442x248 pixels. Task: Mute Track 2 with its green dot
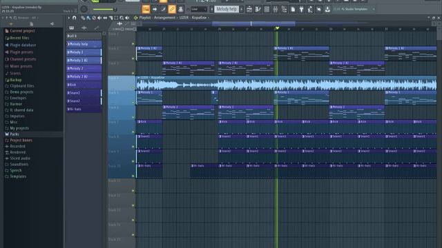(133, 59)
